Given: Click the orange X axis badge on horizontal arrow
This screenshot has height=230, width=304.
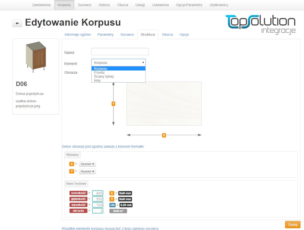Looking at the screenshot, I should (164, 135).
